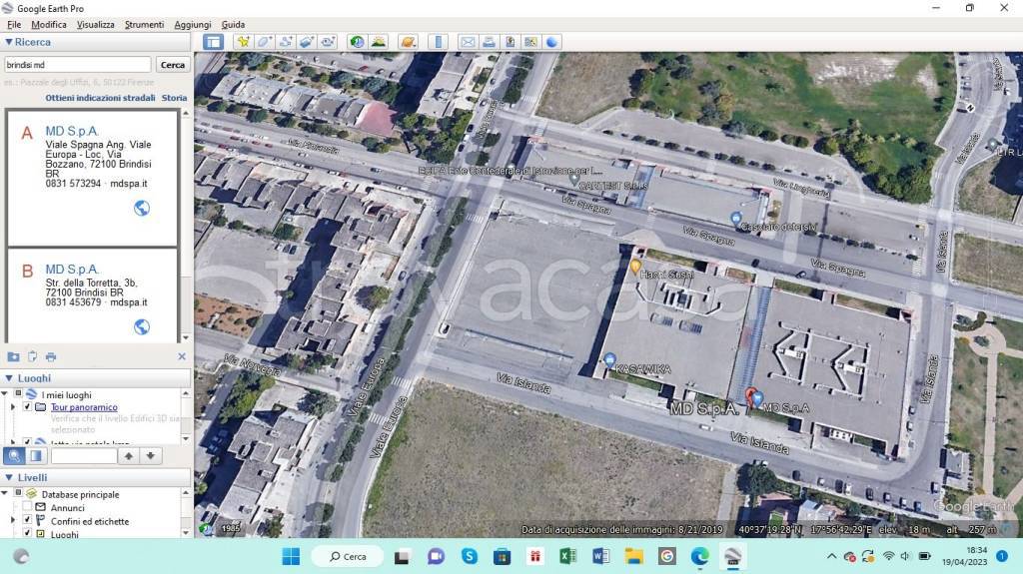This screenshot has height=574, width=1023.
Task: Toggle the sidebar panel toolbar button
Action: coord(214,42)
